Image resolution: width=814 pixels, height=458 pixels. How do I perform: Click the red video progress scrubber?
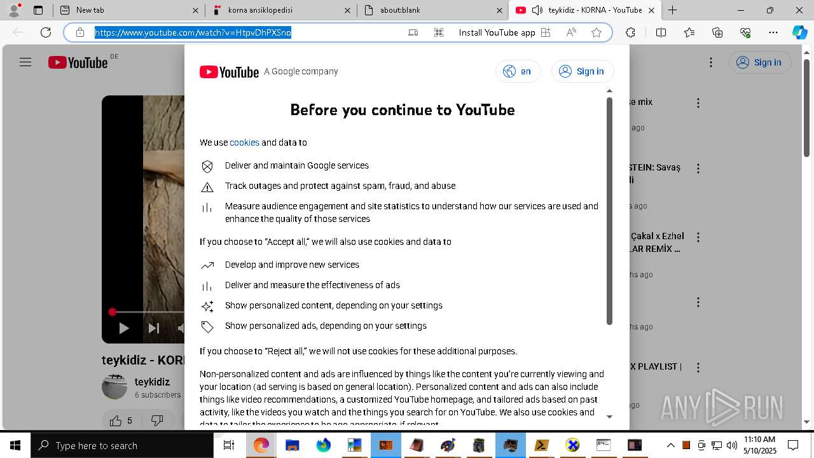coord(113,312)
